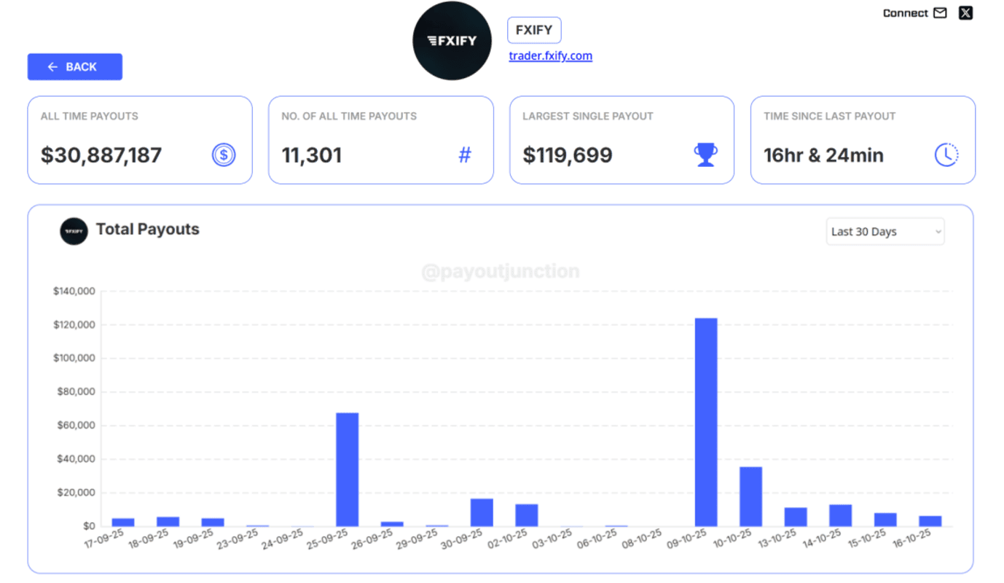Click the 16hr & 24min value
Screen dimensions: 1004x583
coord(823,155)
